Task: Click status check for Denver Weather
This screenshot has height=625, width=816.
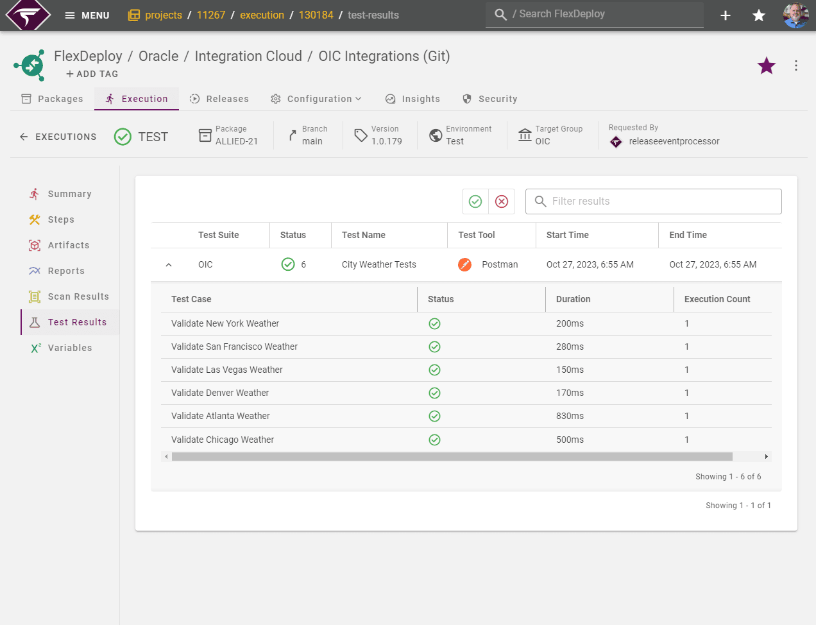Action: click(x=434, y=393)
